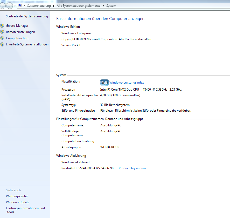Screen dimensions: 230x218
Task: Click the computer icon in address bar
Action: click(20, 5)
